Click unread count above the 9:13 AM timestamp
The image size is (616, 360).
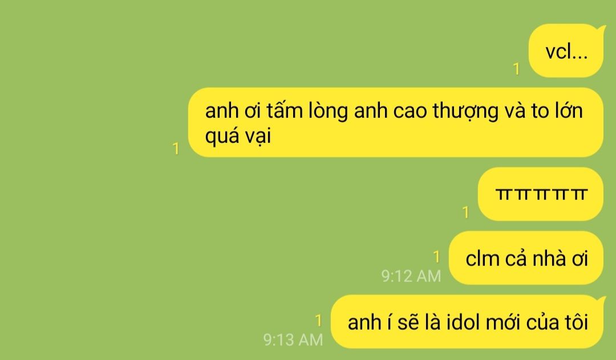tap(319, 320)
